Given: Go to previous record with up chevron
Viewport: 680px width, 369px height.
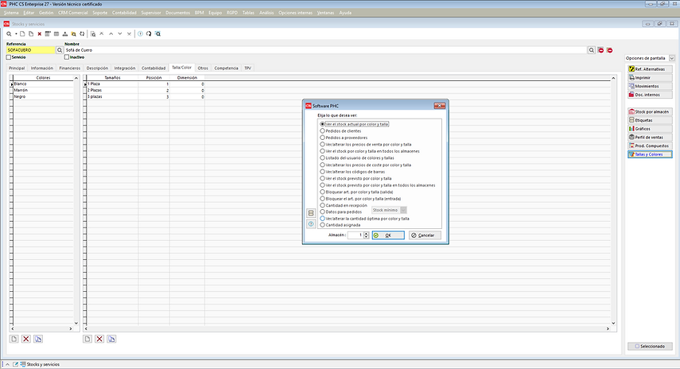Looking at the screenshot, I should click(x=111, y=34).
